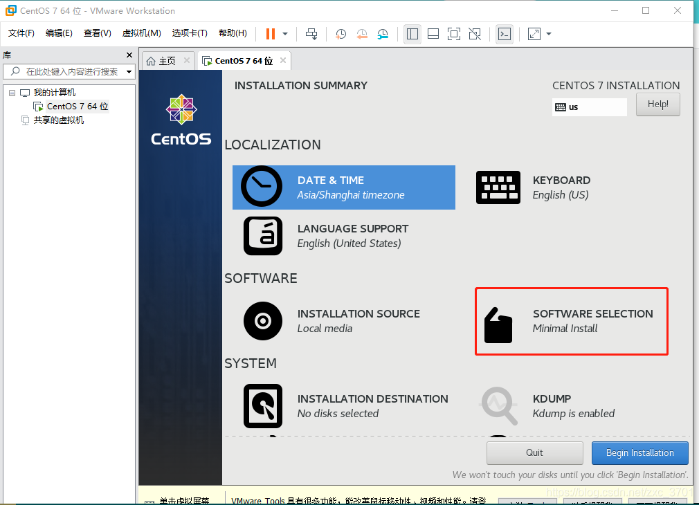Click the CentOS logo in sidebar

(x=181, y=120)
